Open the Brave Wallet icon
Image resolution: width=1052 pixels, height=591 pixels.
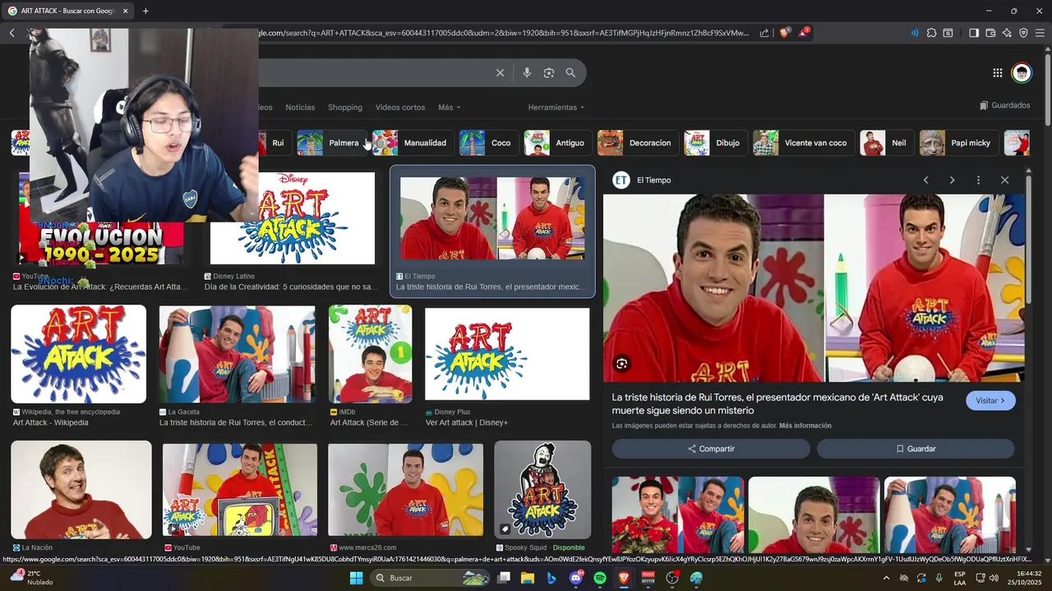[x=990, y=33]
